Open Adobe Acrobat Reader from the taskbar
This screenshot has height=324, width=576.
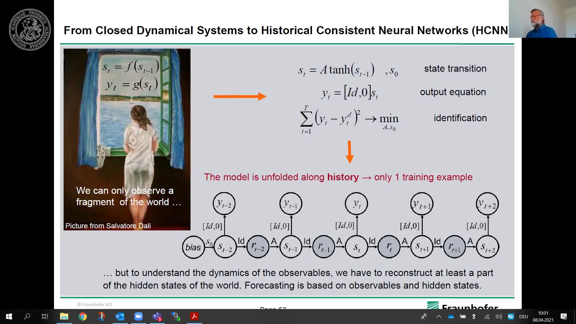click(194, 316)
